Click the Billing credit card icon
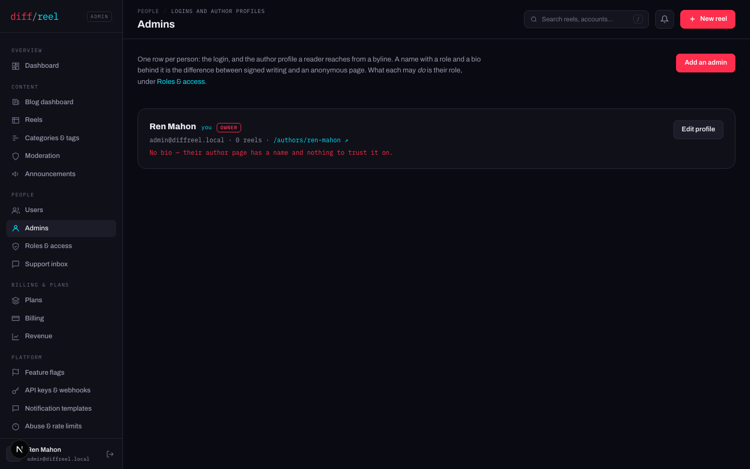The width and height of the screenshot is (750, 469). click(16, 318)
